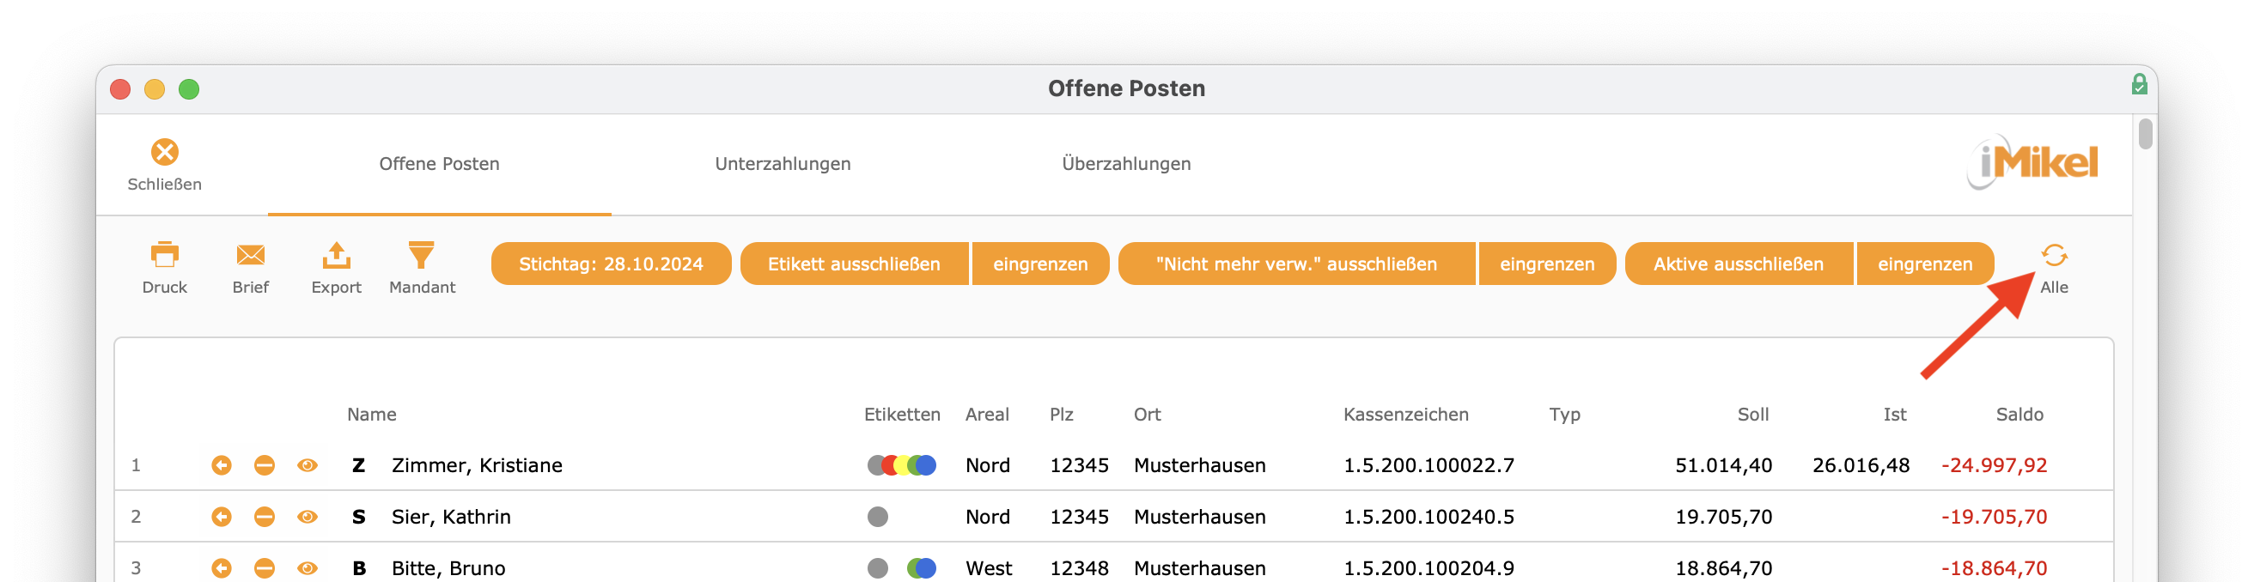2254x582 pixels.
Task: Toggle eye icon for Bitte, Bruno
Action: coord(308,568)
